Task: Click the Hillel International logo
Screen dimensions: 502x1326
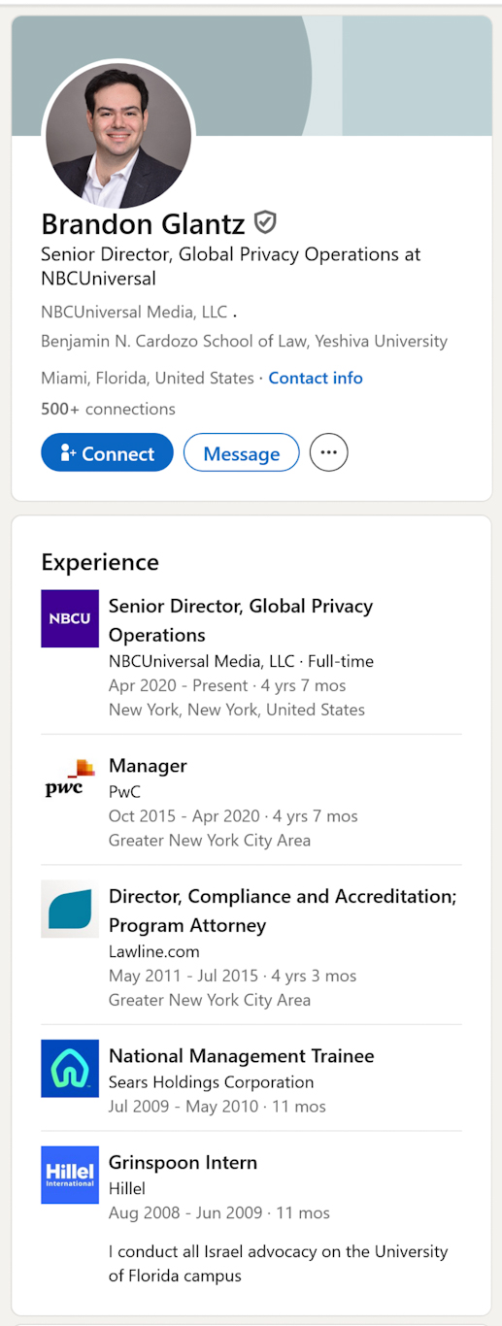Action: tap(70, 1175)
